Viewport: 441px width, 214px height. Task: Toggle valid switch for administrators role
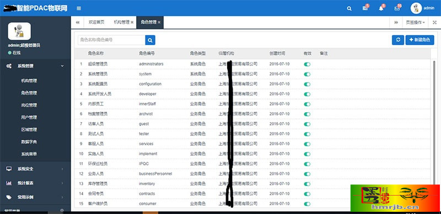tap(307, 64)
